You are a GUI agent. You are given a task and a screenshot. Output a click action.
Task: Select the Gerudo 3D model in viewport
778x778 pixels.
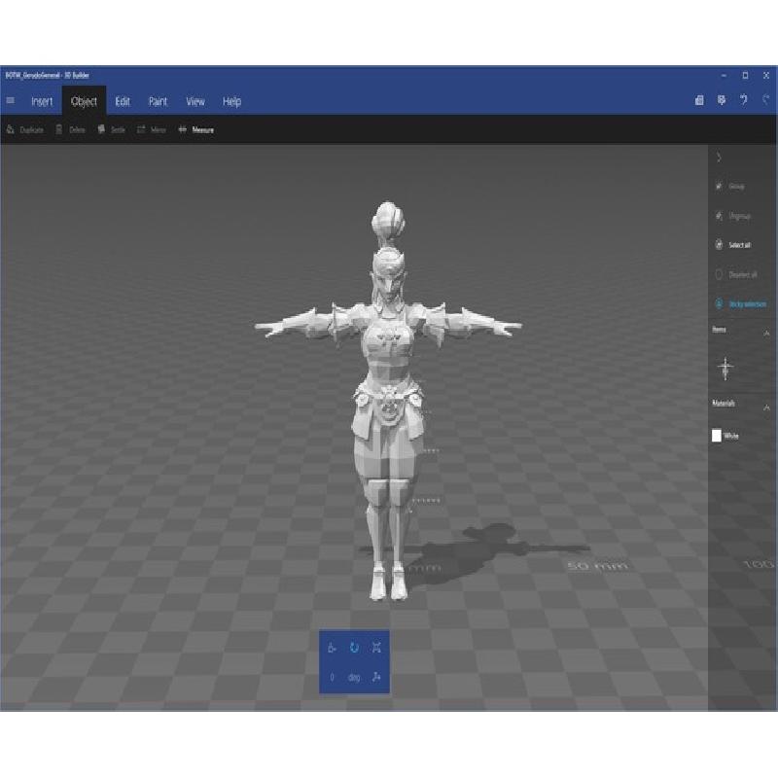388,401
